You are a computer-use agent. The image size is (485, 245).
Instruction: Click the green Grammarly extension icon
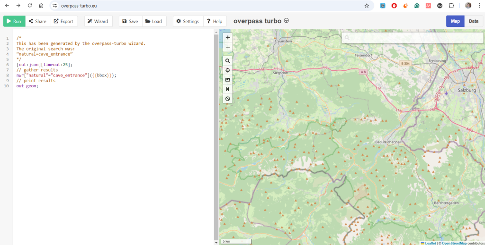pos(417,6)
